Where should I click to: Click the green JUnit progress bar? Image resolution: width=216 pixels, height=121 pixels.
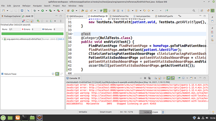(32, 34)
